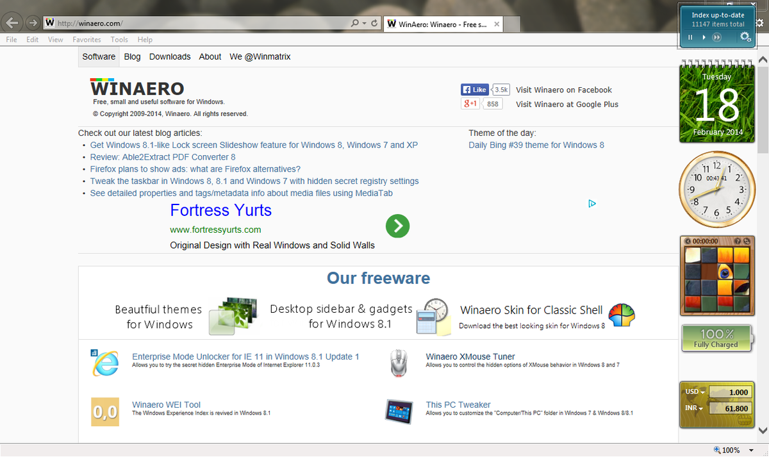The width and height of the screenshot is (769, 457).
Task: Click the Winaero favicon in the address bar
Action: 50,23
